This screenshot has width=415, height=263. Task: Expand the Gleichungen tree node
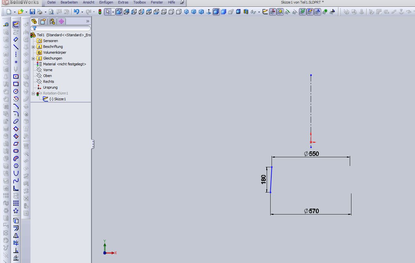33,59
